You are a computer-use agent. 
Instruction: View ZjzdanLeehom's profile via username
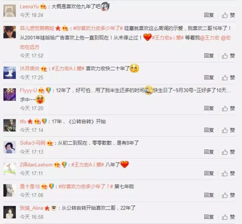36,165
